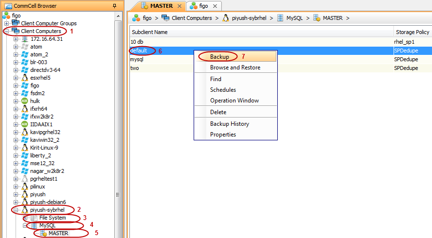Choose Backup from the context menu
432x238 pixels.
[235, 57]
